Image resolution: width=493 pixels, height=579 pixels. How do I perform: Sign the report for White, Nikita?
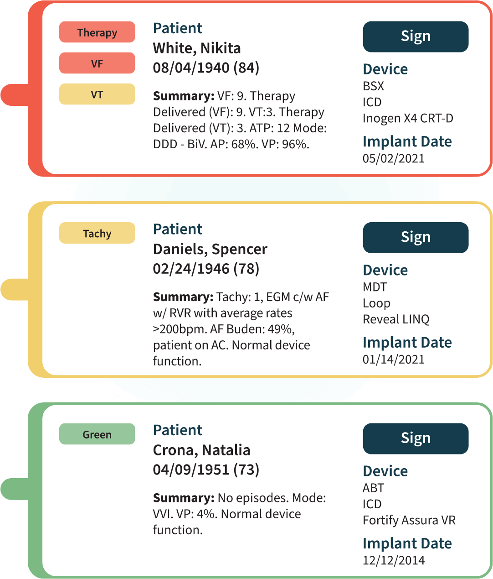coord(415,37)
